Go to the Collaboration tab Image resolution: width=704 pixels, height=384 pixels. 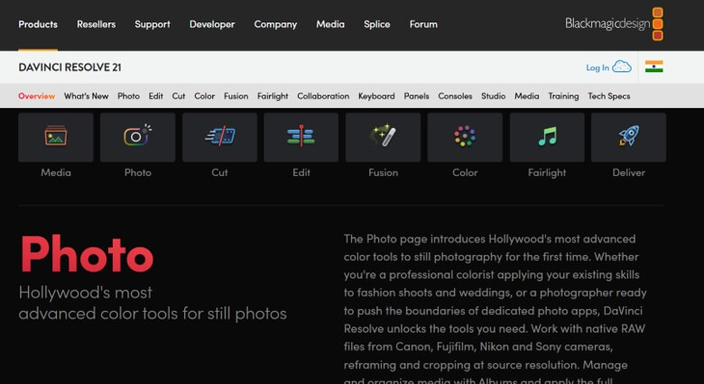tap(323, 96)
